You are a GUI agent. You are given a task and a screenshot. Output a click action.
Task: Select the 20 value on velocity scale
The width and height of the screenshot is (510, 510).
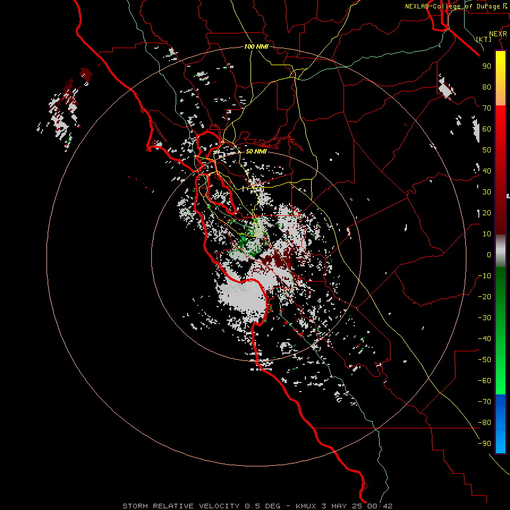[487, 212]
